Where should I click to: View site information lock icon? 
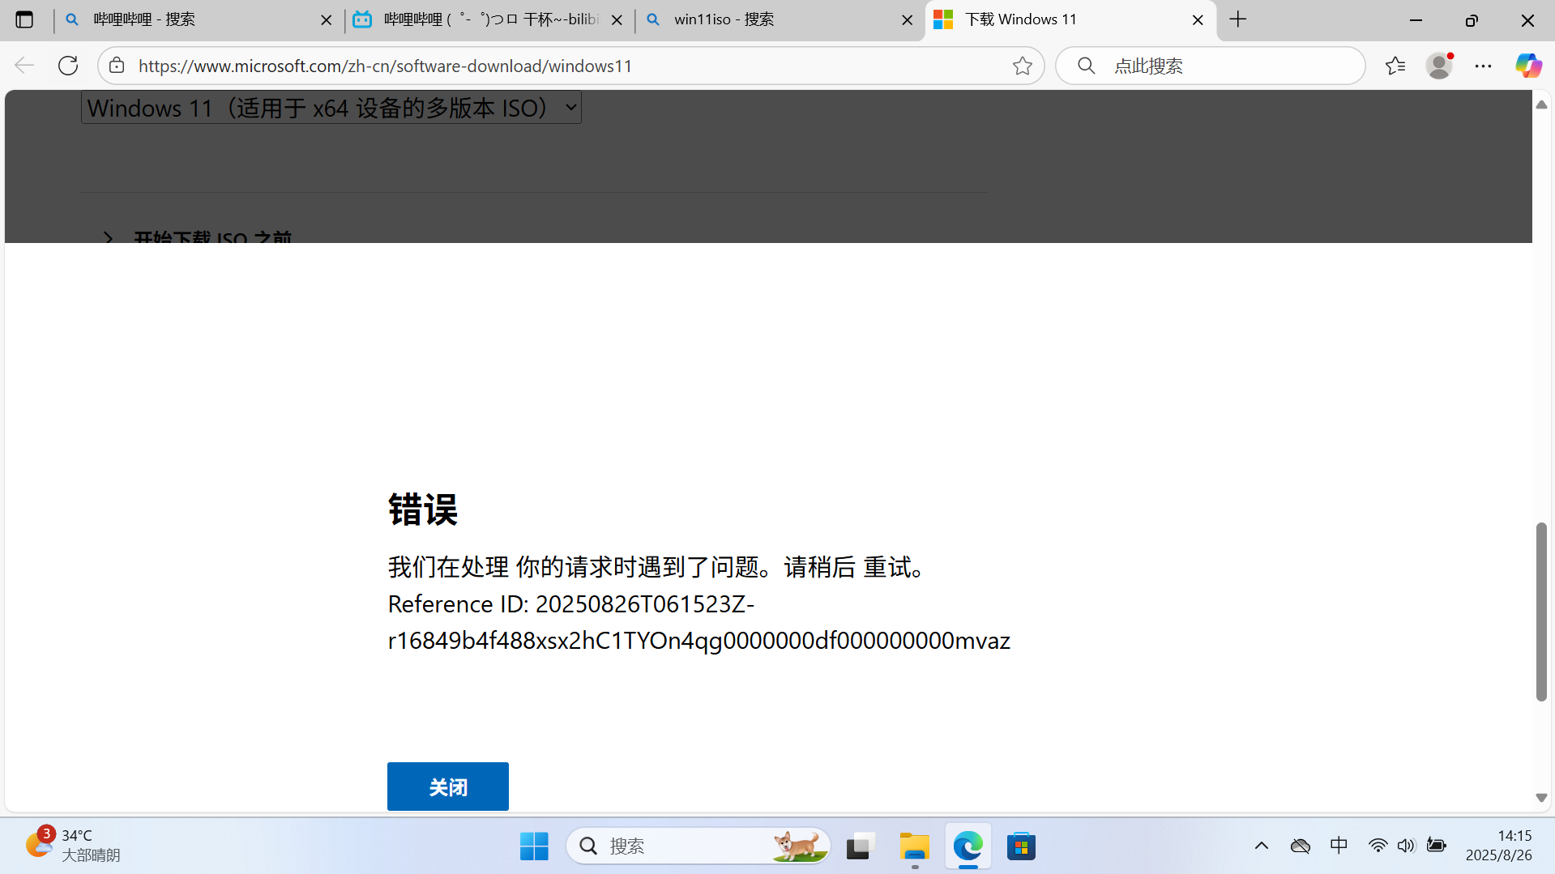point(117,66)
